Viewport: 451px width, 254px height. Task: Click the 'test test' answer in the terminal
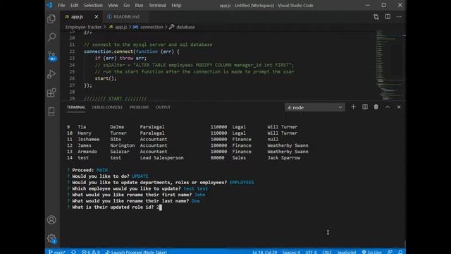(196, 188)
